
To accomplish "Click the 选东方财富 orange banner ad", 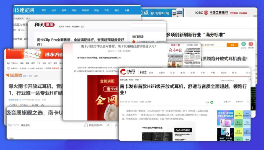I will pos(34,54).
